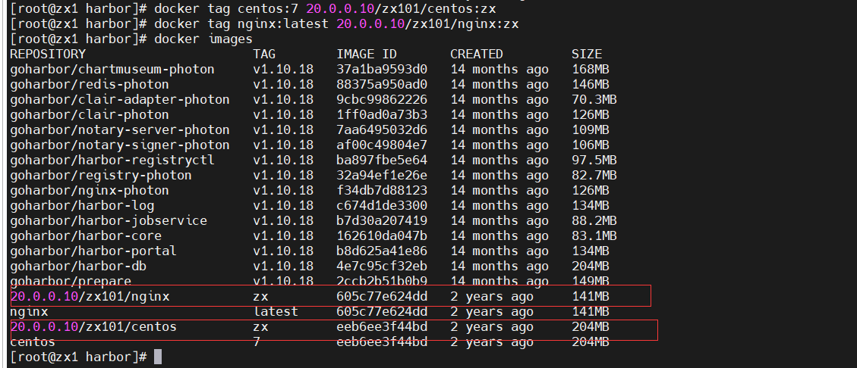This screenshot has height=368, width=857.
Task: Click the 20.0.0.10/zx101/nginx repository entry
Action: click(x=90, y=297)
